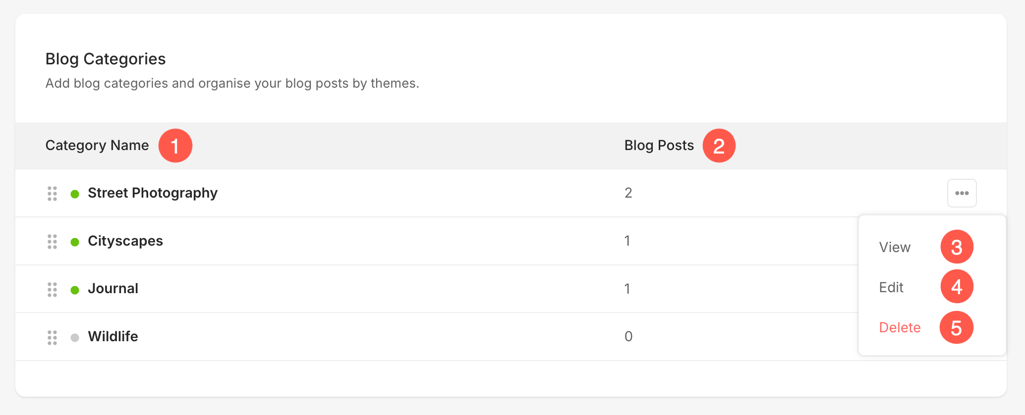The width and height of the screenshot is (1025, 415).
Task: Click the drag handle for Journal
Action: [x=52, y=289]
